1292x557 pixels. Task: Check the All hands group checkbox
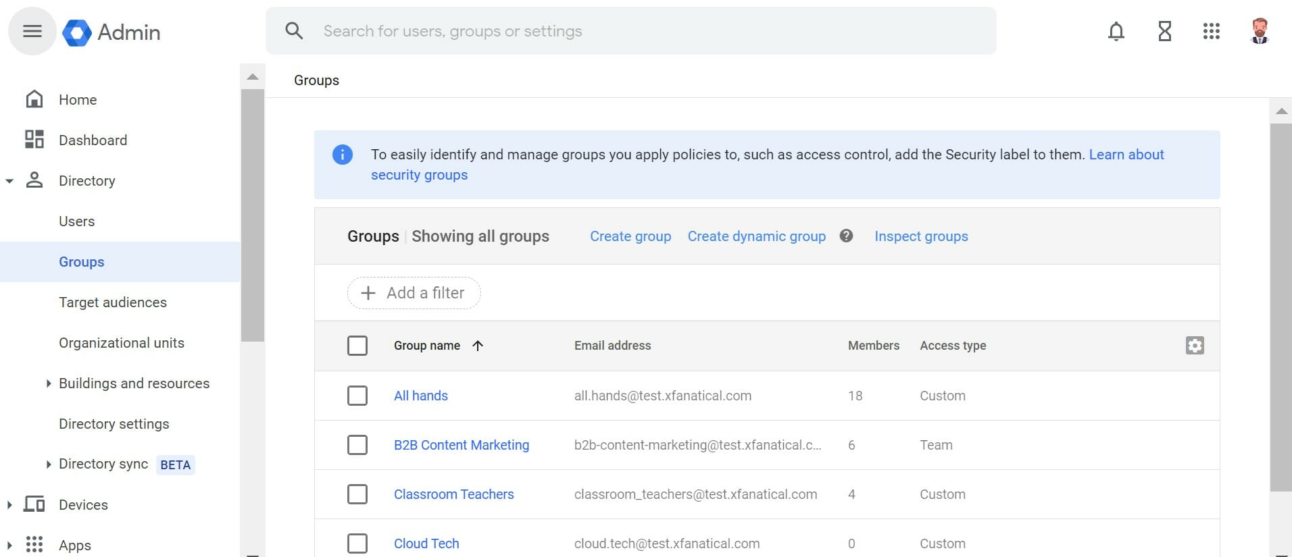pos(357,396)
